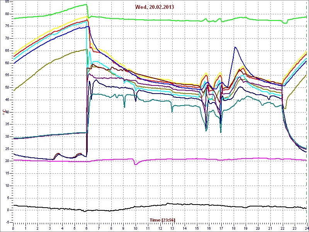Click hour 9 on the time axis
The width and height of the screenshot is (309, 232).
(124, 227)
